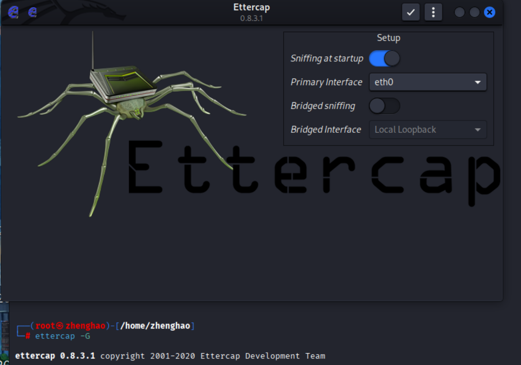Open the Bridged Interface Local Loopback dropdown
This screenshot has width=521, height=365.
428,130
